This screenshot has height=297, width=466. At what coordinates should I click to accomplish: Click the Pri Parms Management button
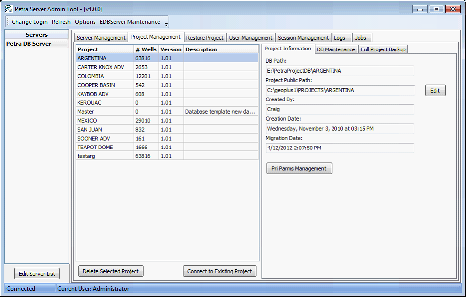click(299, 168)
